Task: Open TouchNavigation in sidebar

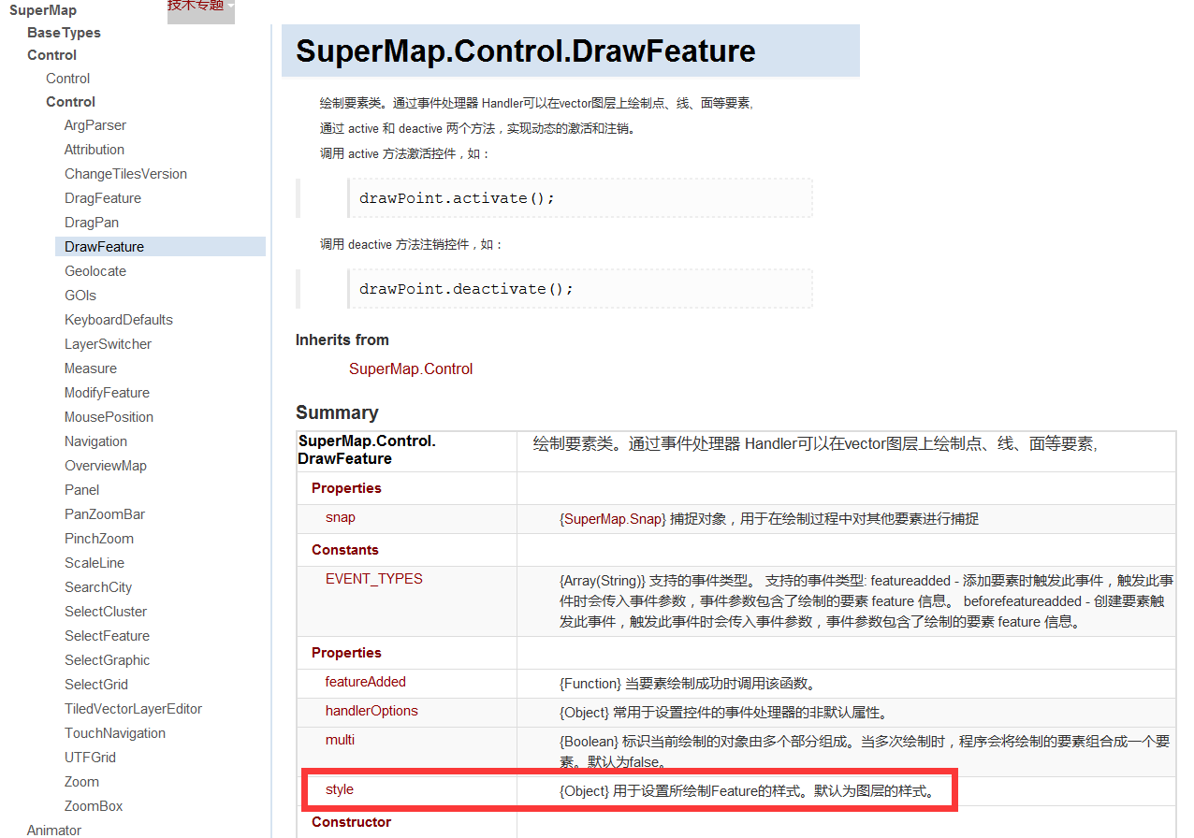Action: (115, 733)
